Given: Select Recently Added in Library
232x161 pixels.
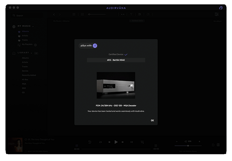Looking at the screenshot, I should pos(29,75).
